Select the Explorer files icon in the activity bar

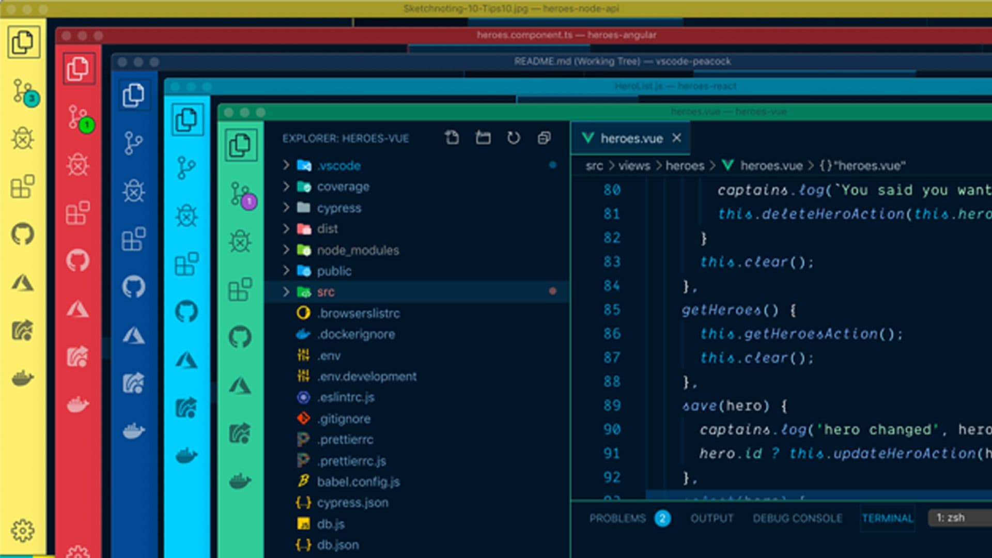click(x=240, y=145)
